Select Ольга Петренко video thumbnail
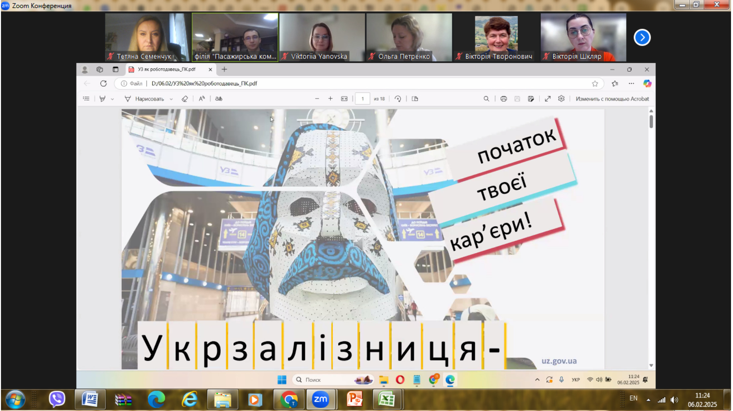The height and width of the screenshot is (411, 733). click(409, 37)
